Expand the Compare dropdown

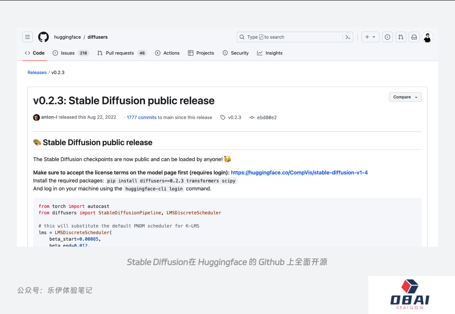(405, 97)
